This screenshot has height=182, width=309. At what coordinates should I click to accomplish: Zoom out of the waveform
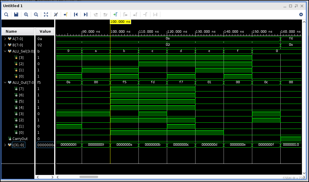[x=36, y=14]
